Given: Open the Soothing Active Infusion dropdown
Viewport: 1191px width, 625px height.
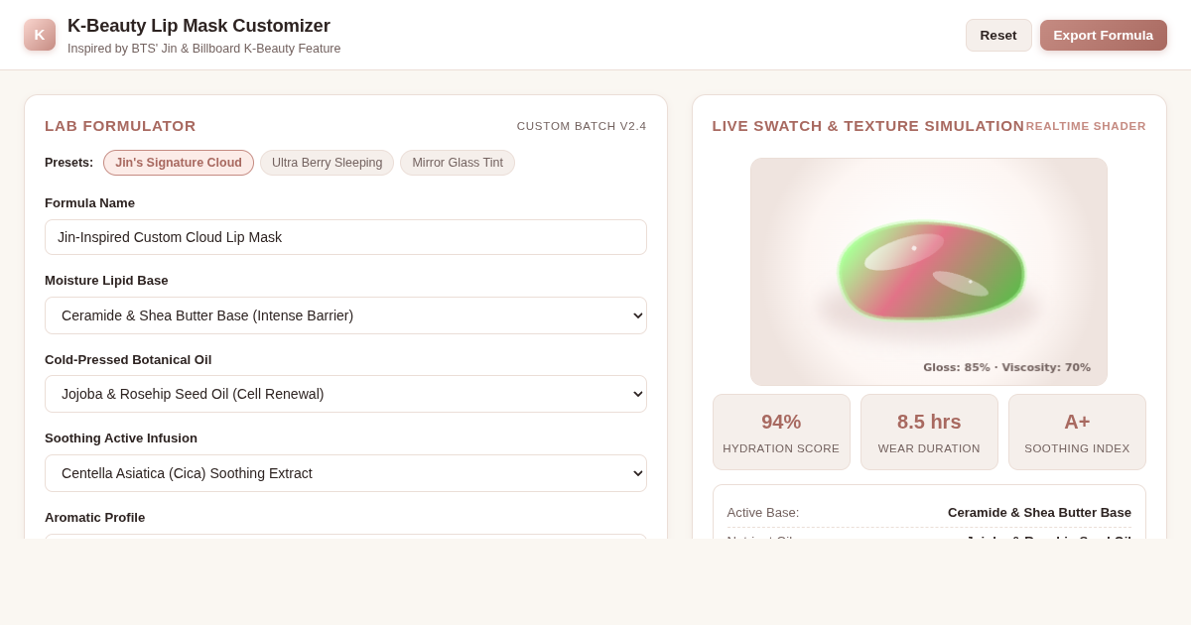Looking at the screenshot, I should [345, 473].
